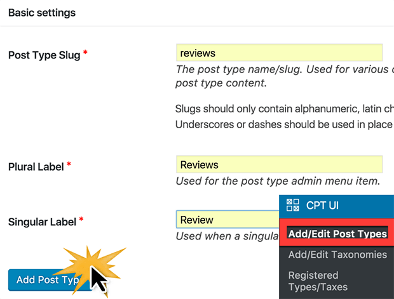Click the Singular Label text
The height and width of the screenshot is (299, 394).
click(42, 222)
